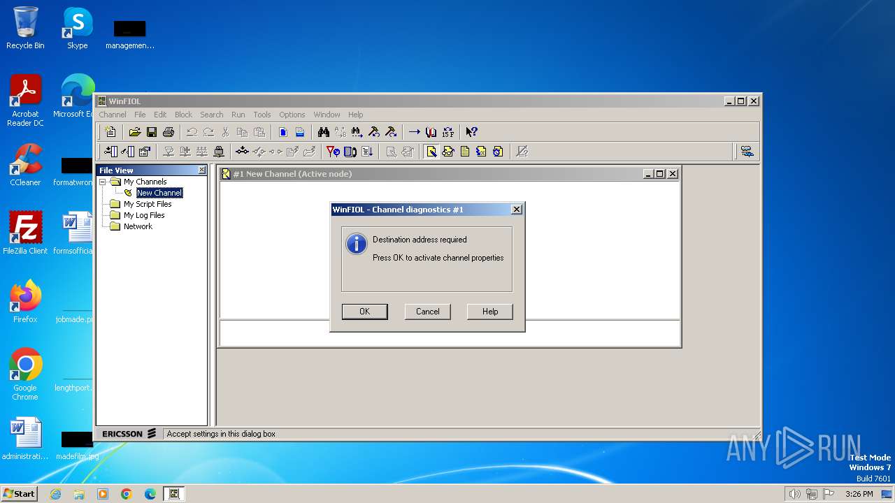
Task: Click the Find binoculars icon
Action: [323, 132]
